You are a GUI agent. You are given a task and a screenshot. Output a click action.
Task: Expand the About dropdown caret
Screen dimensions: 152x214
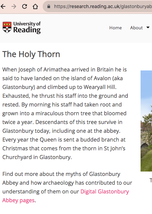tap(148, 27)
